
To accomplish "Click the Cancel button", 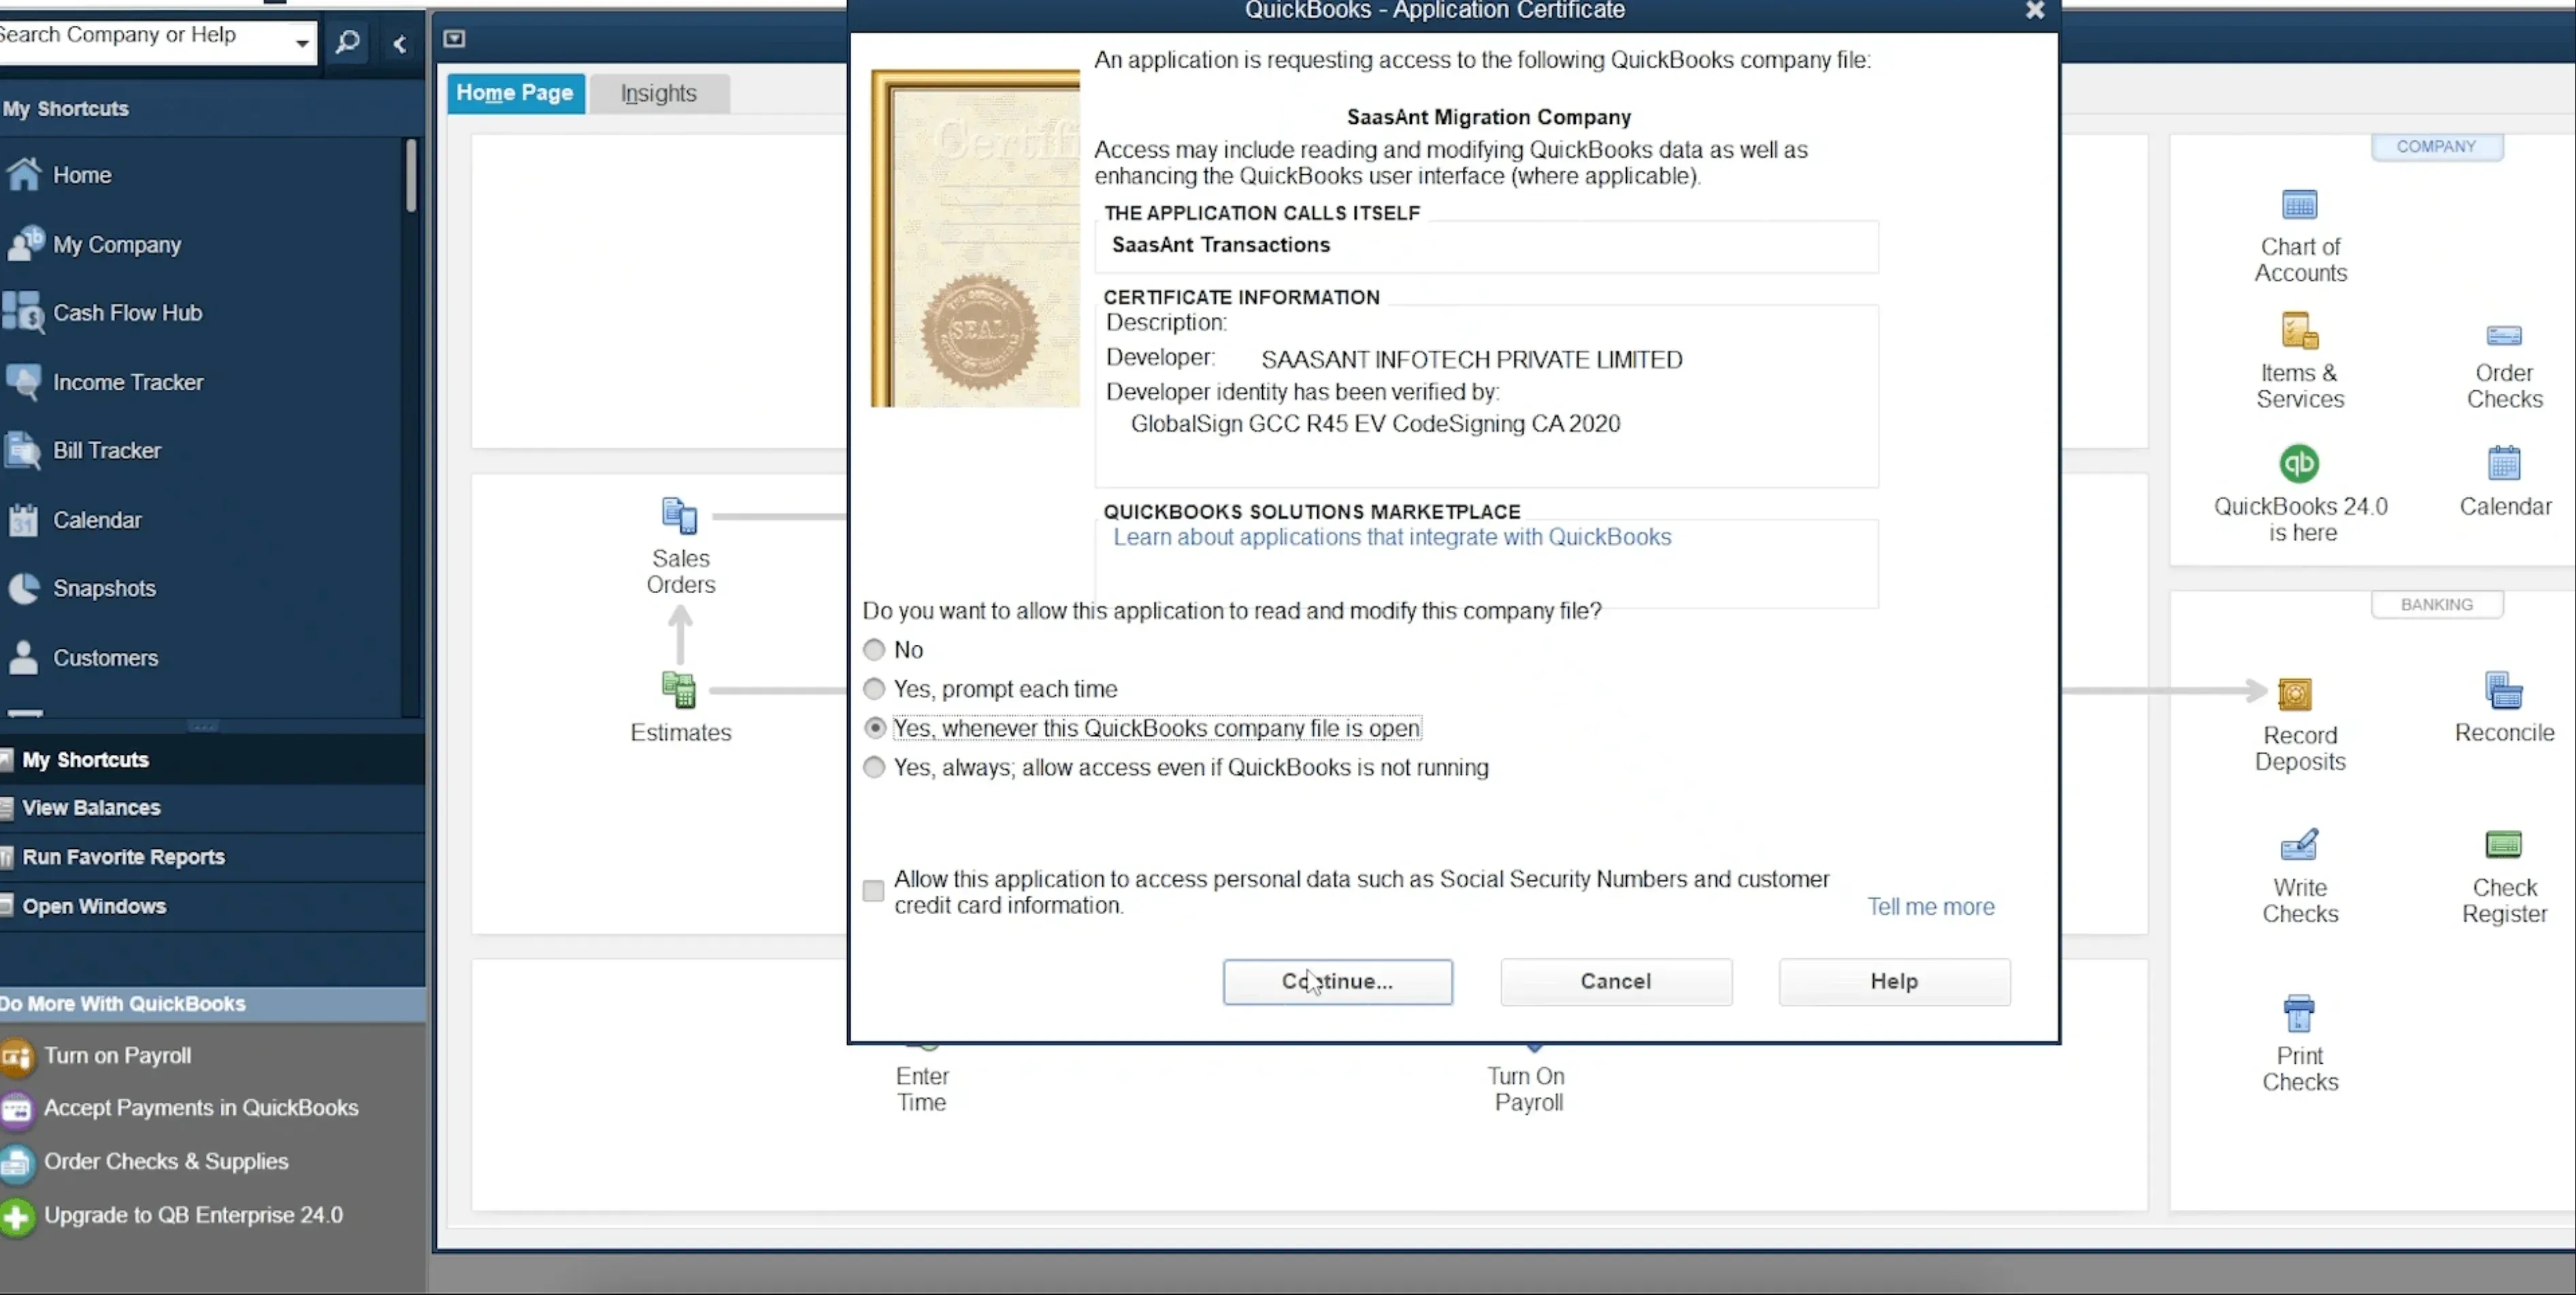I will coord(1615,982).
